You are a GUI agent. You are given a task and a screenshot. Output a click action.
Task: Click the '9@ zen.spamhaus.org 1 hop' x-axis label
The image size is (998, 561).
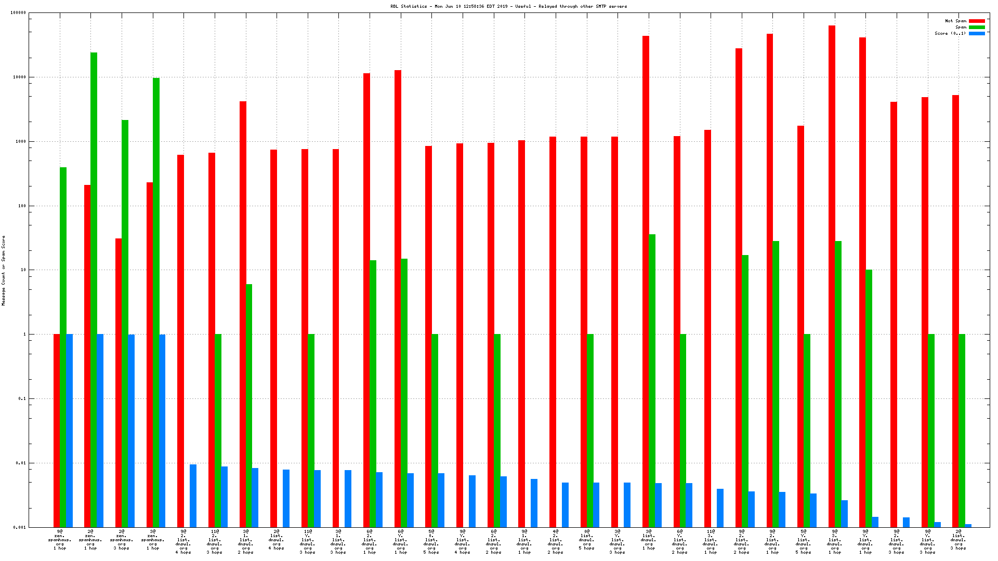60,540
